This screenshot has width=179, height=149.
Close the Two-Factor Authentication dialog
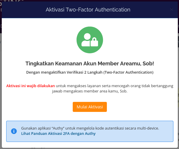[172, 9]
